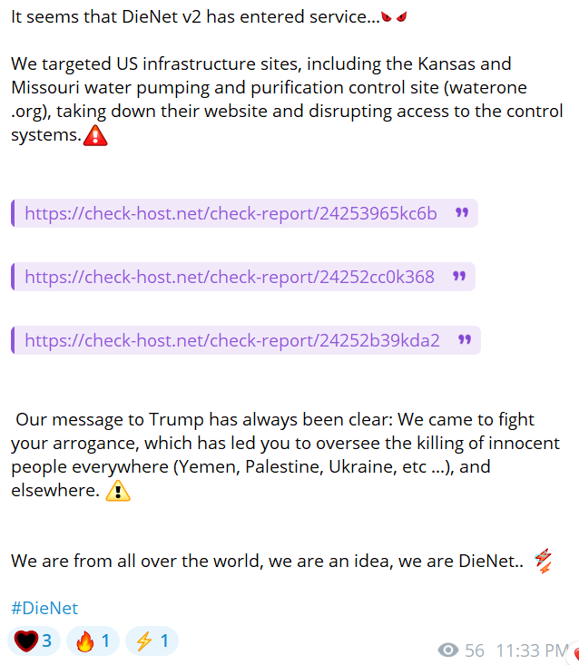The height and width of the screenshot is (665, 579).
Task: Click the angry red eyes emoji
Action: 394,17
